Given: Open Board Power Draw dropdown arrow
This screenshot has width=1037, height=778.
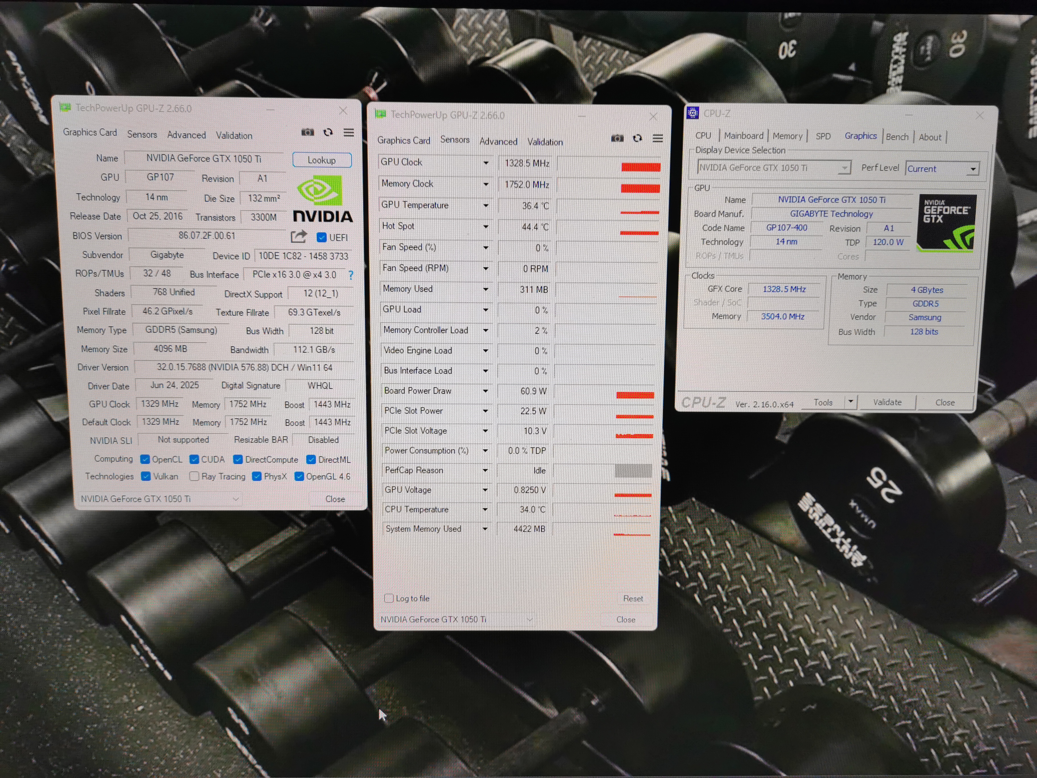Looking at the screenshot, I should (485, 391).
